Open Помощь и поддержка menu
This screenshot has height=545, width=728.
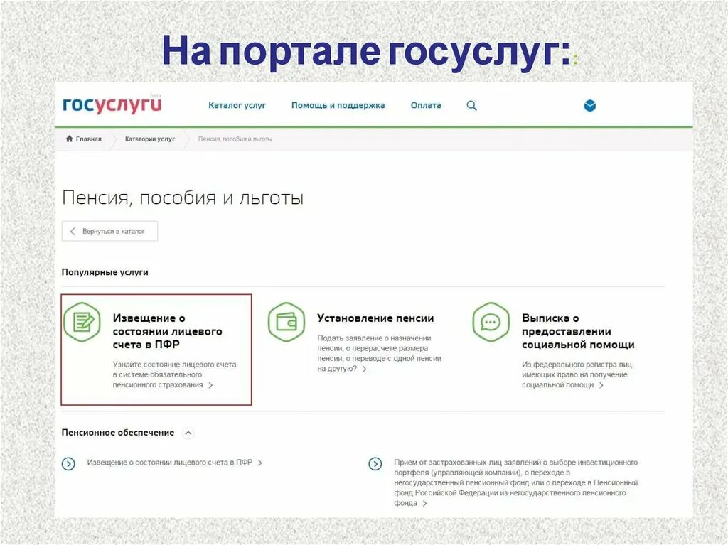click(x=338, y=105)
